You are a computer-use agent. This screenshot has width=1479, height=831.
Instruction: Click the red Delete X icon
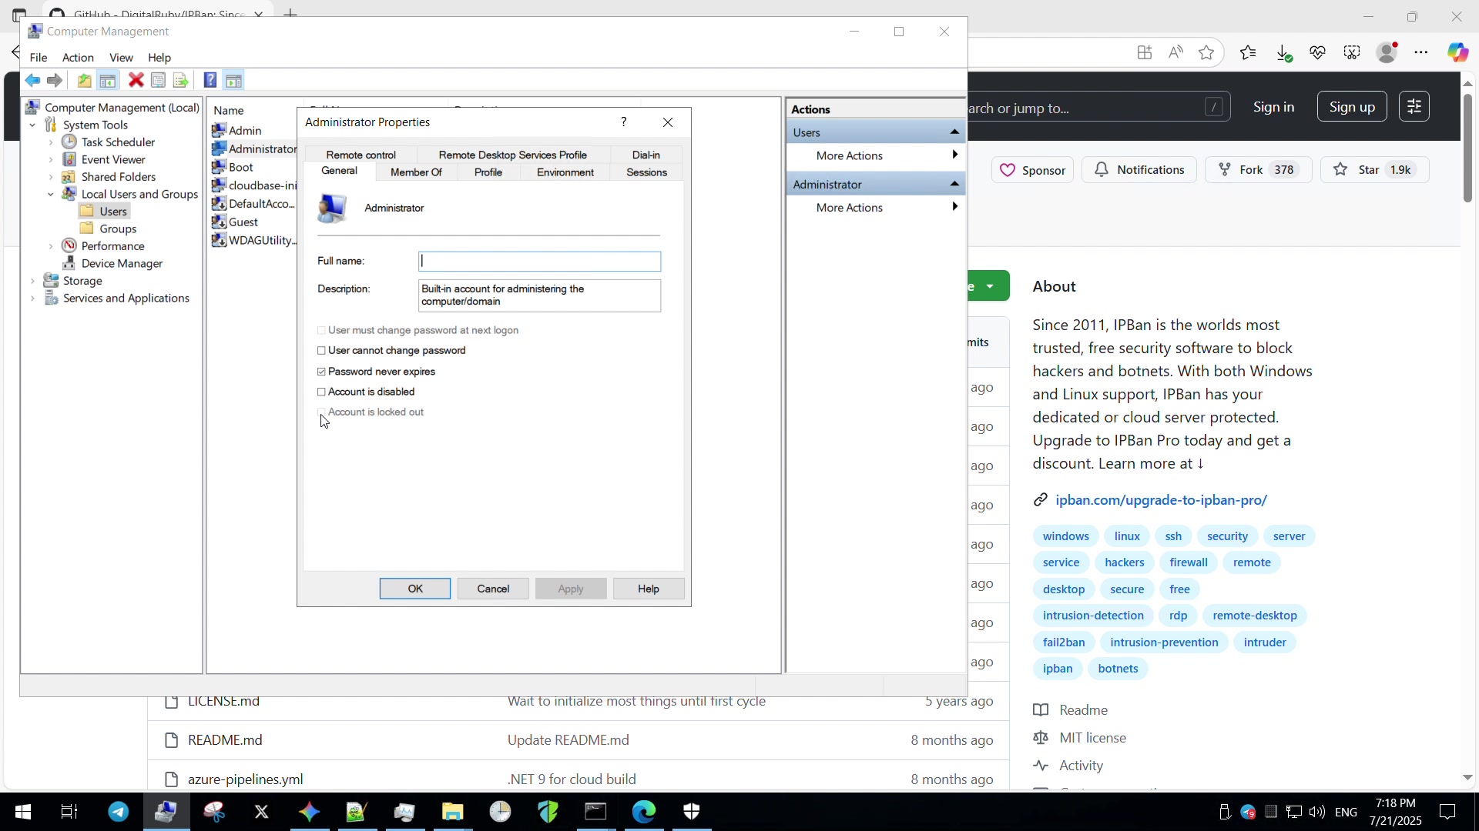coord(136,81)
